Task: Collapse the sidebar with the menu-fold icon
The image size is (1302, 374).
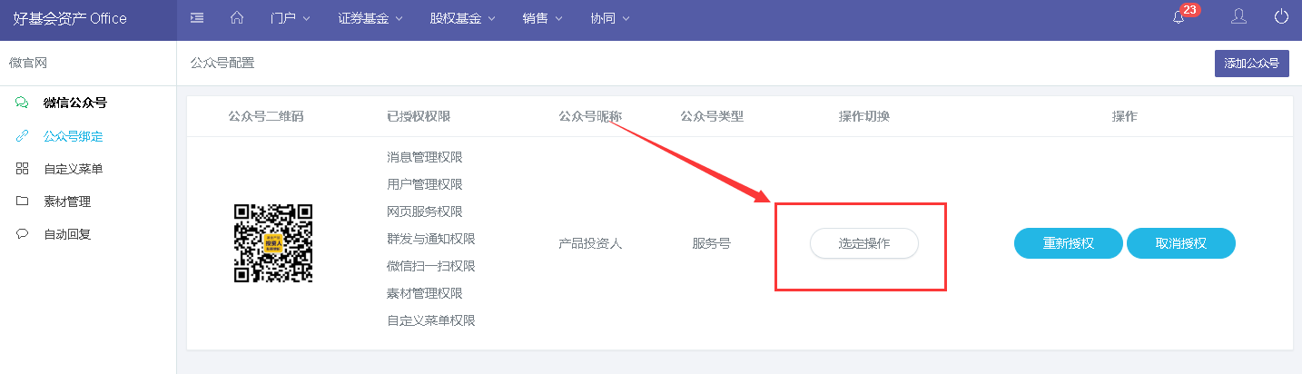Action: pos(197,18)
